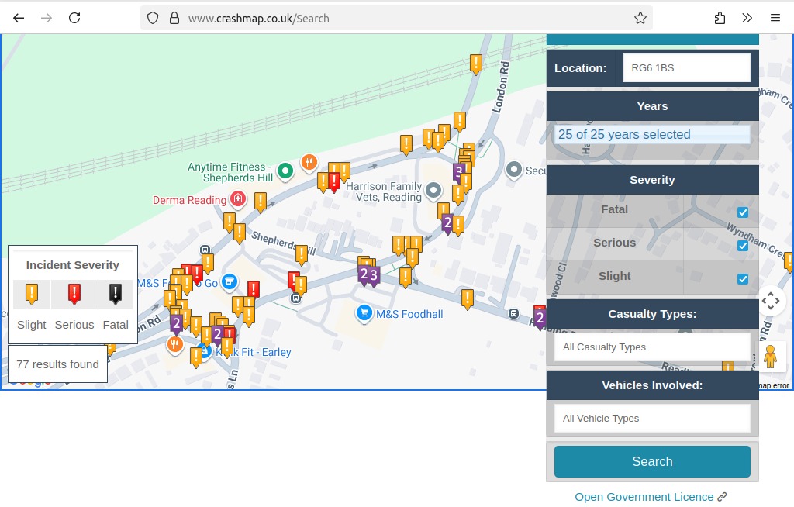Viewport: 794px width, 507px height.
Task: Click the Vehicles Involved header
Action: (652, 385)
